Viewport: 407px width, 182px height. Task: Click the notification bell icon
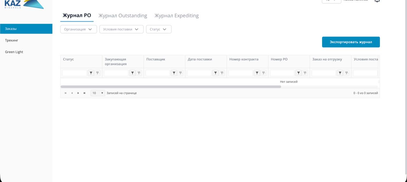377,1
